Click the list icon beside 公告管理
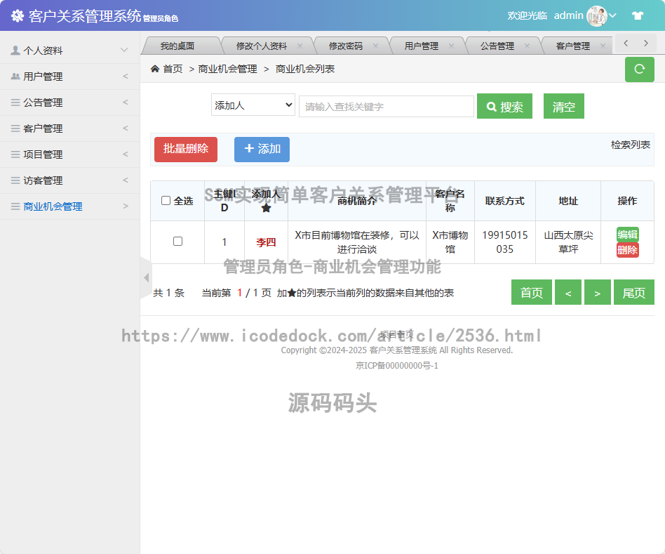 coord(15,103)
